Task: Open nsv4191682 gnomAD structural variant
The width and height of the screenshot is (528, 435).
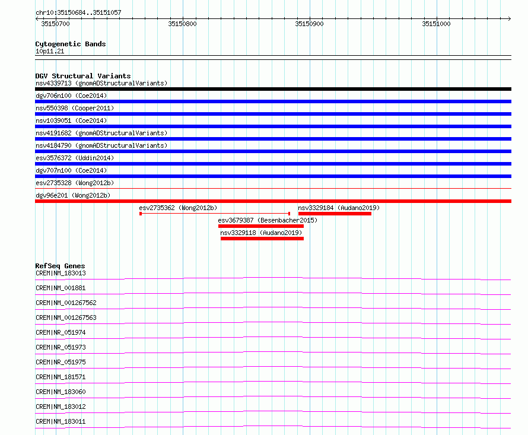Action: point(101,133)
